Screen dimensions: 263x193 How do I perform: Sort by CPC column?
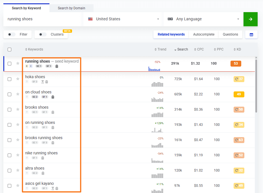199,49
